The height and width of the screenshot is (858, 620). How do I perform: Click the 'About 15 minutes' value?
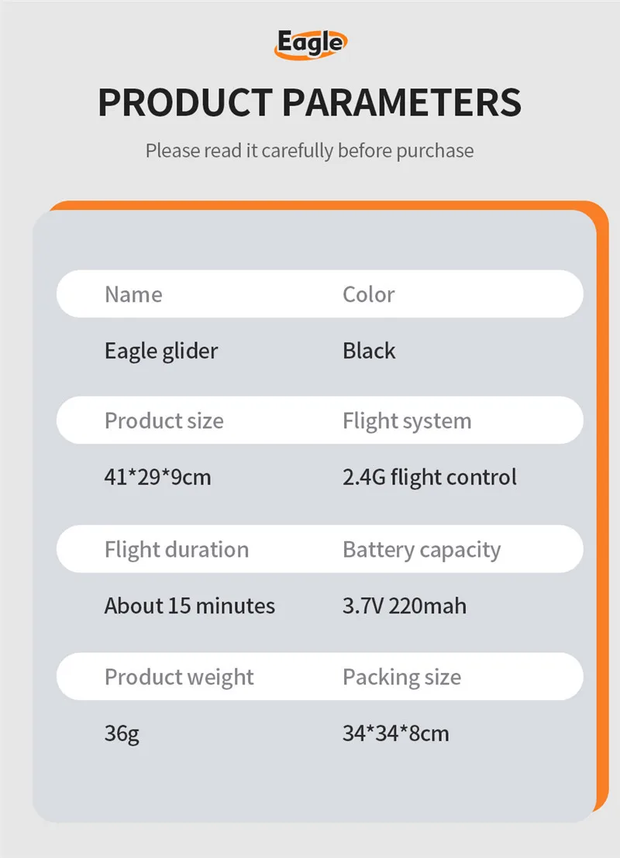190,606
